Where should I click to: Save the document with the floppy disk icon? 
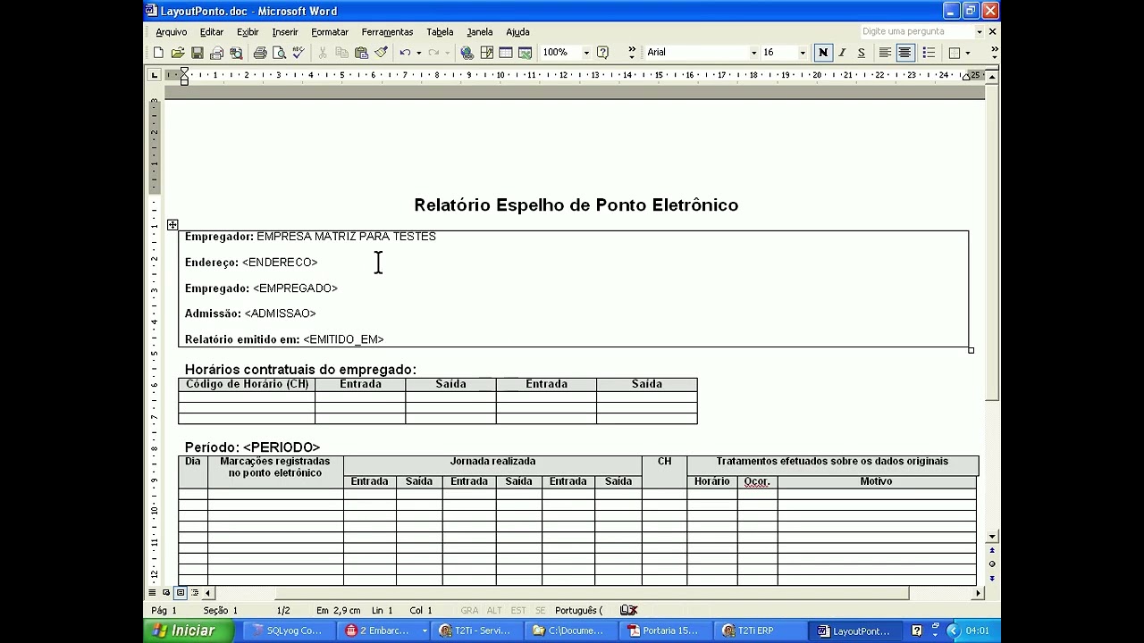(x=198, y=53)
